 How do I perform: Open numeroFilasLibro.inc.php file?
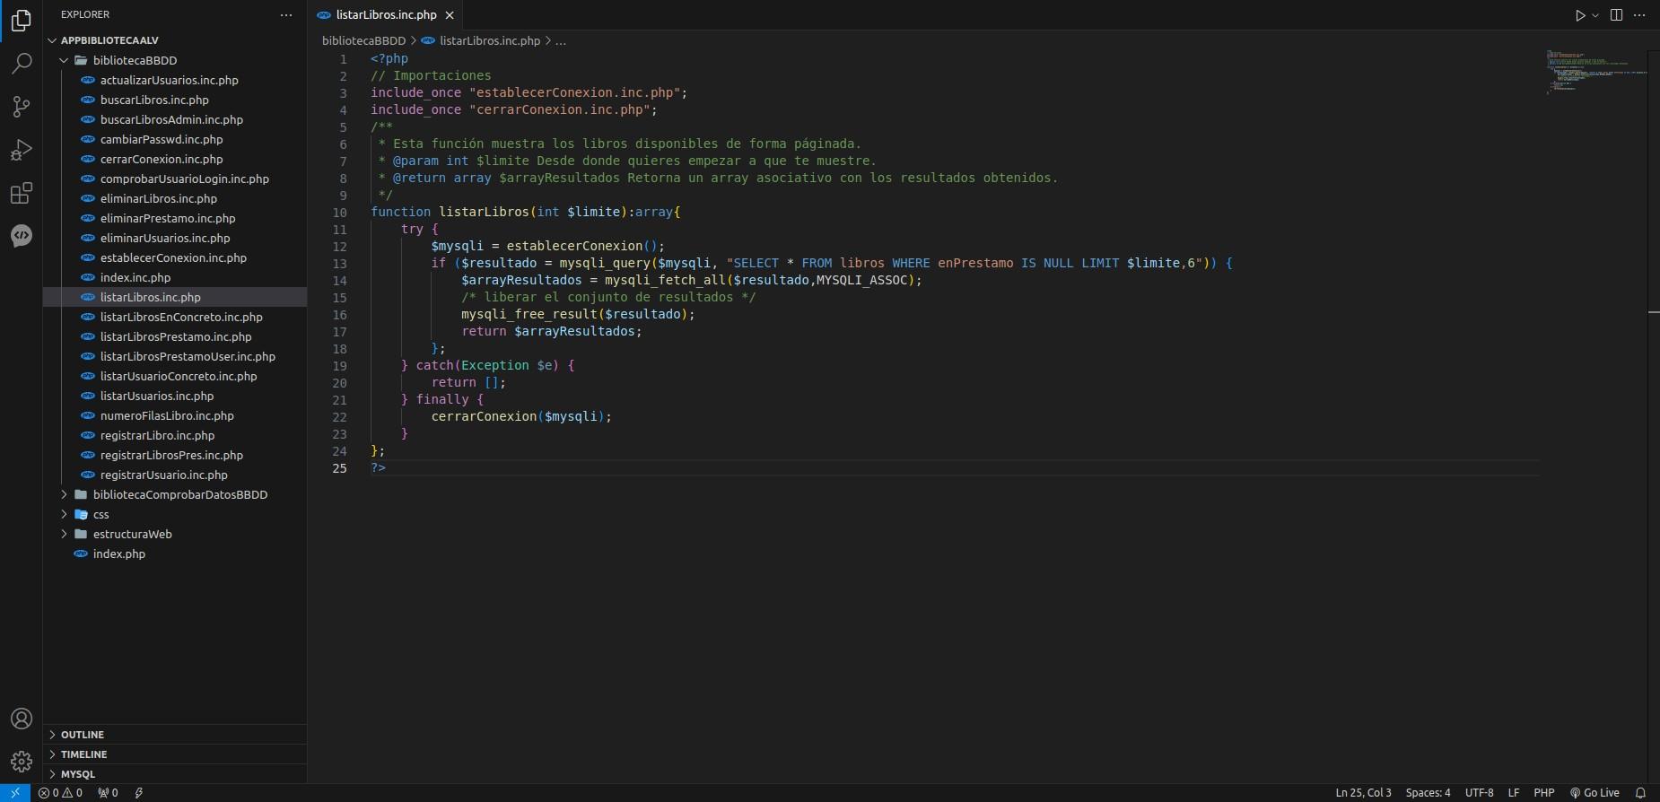(175, 415)
